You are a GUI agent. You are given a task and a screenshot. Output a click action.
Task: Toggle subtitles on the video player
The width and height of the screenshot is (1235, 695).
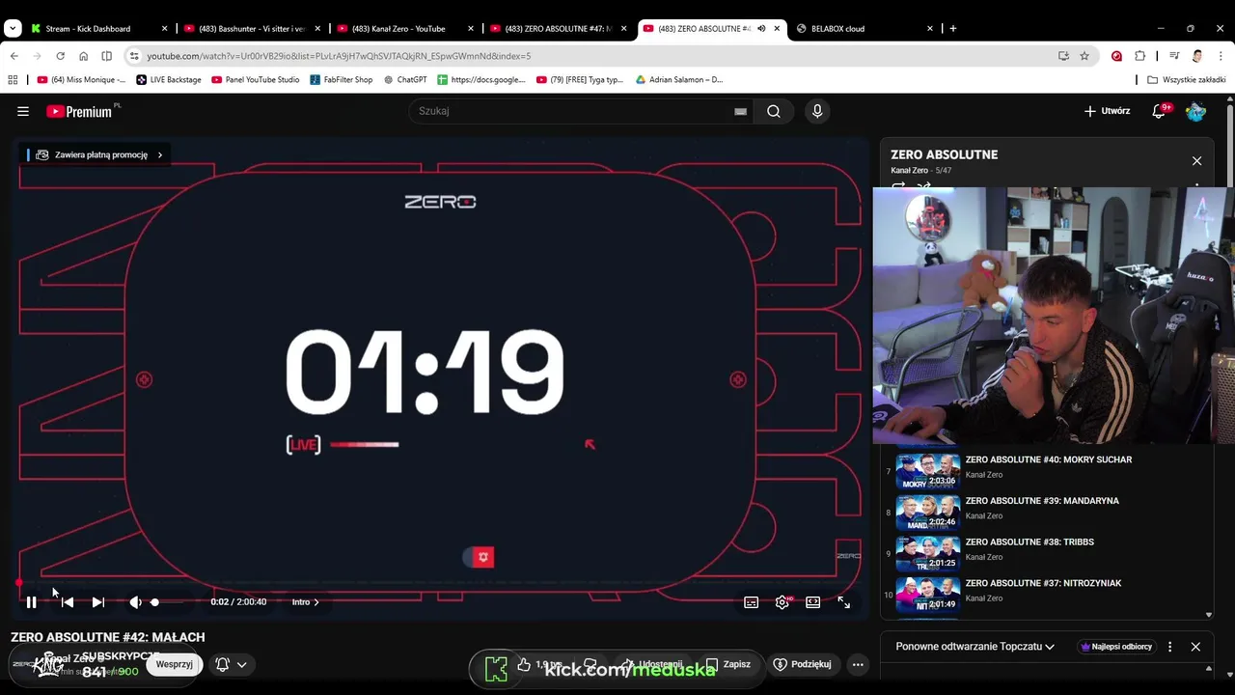751,602
